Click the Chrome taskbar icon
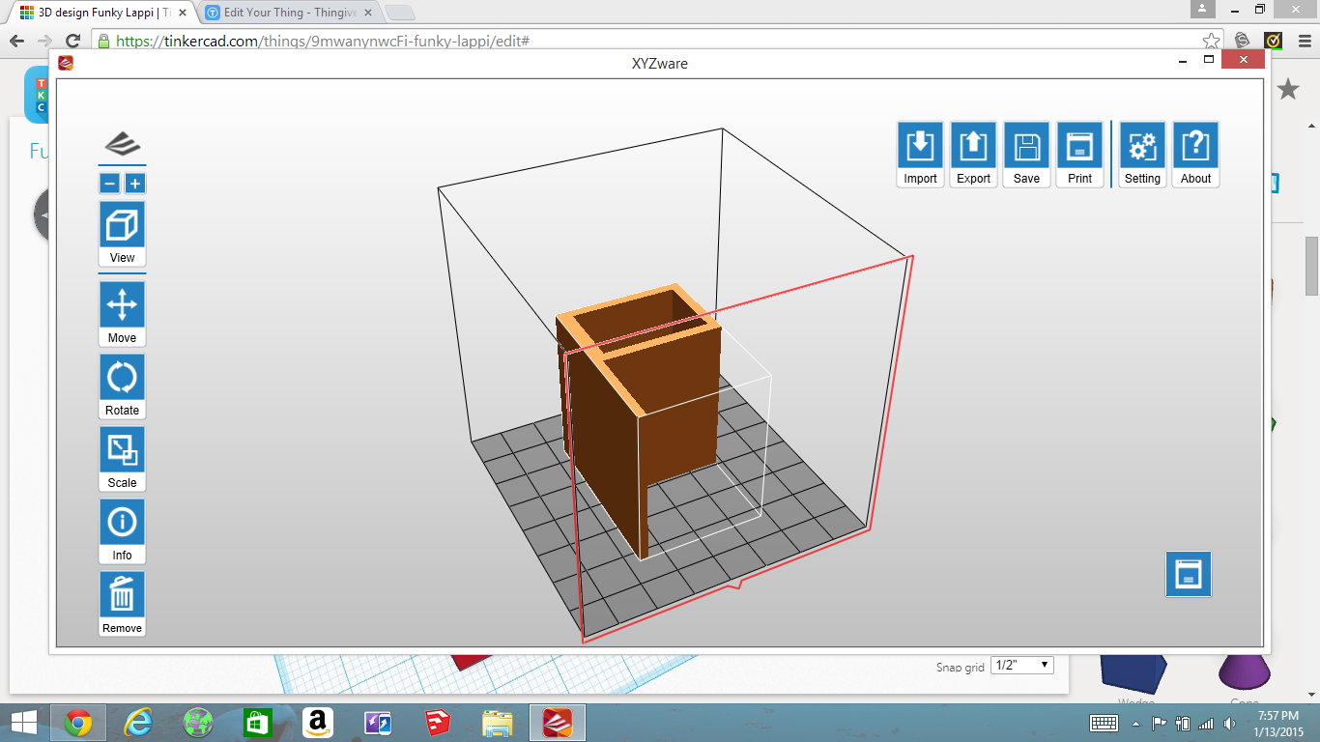This screenshot has width=1320, height=742. [78, 723]
